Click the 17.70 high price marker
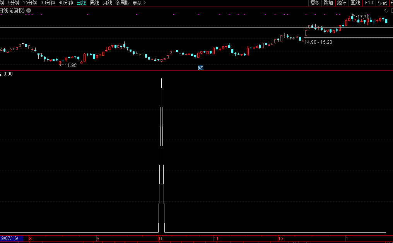 coord(363,17)
